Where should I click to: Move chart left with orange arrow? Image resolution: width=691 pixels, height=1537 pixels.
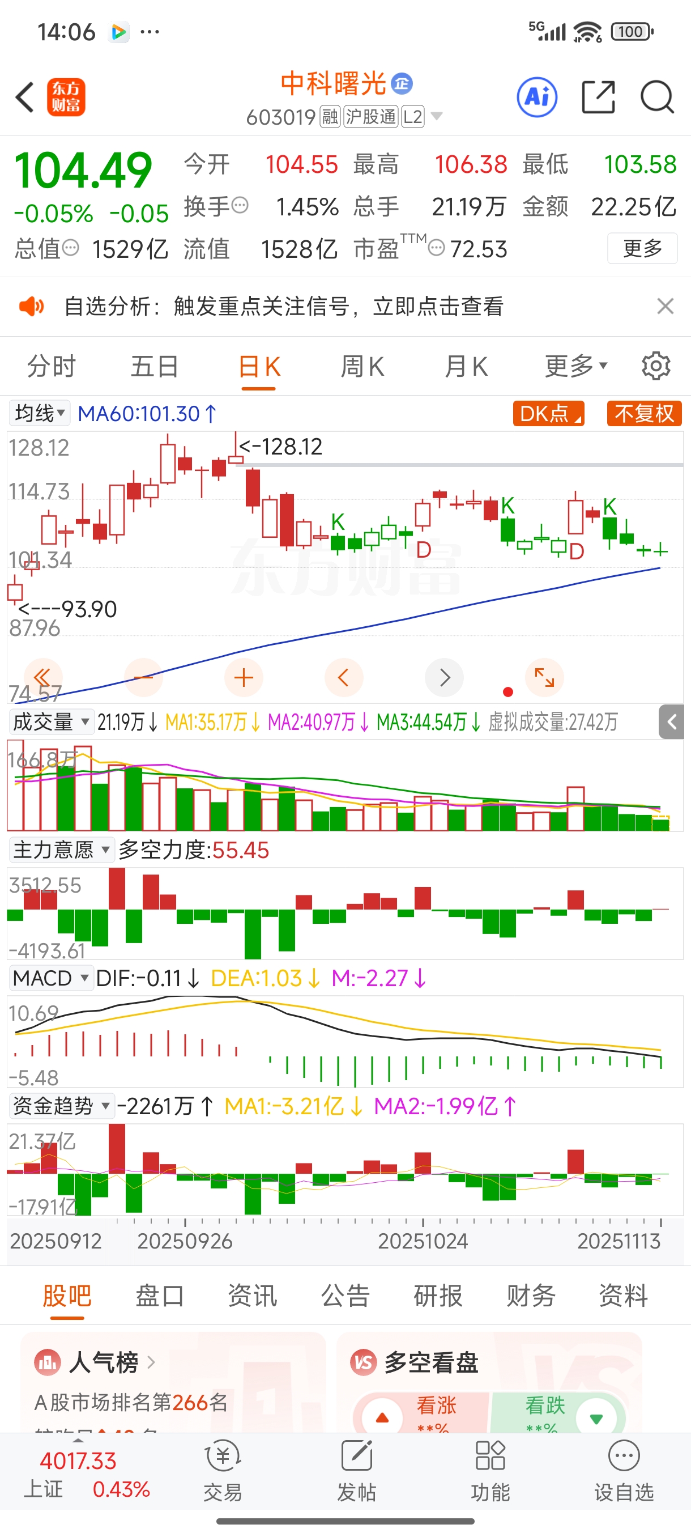[x=344, y=677]
